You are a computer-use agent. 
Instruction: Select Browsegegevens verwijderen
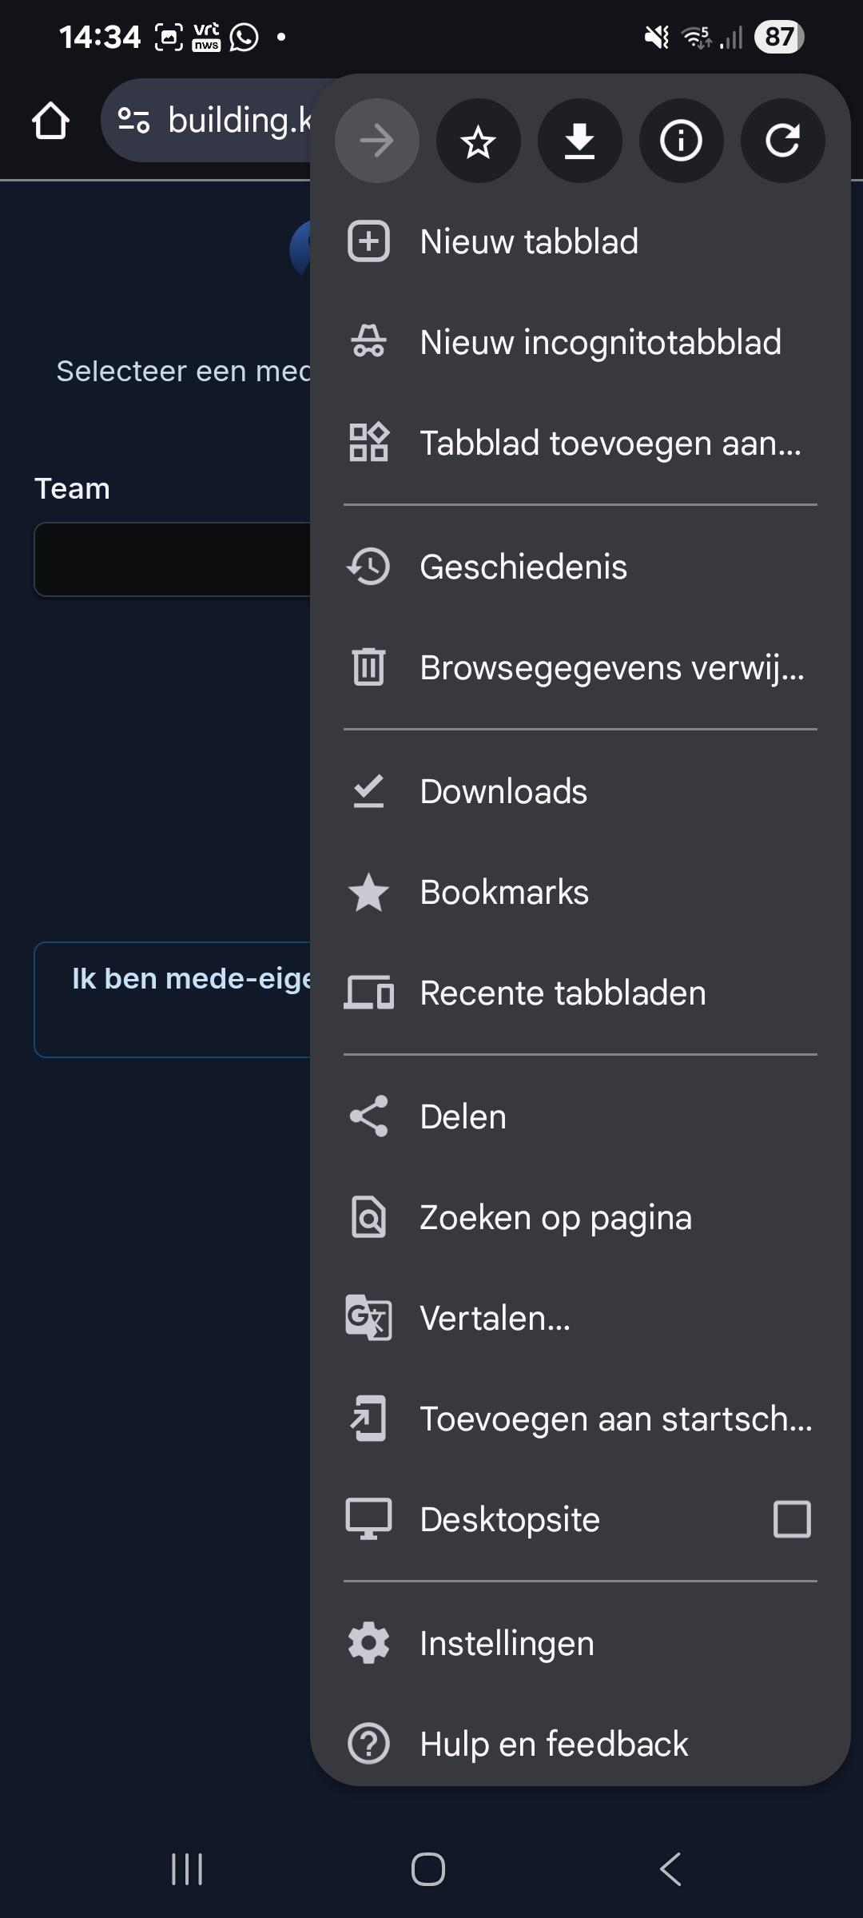pyautogui.click(x=580, y=668)
